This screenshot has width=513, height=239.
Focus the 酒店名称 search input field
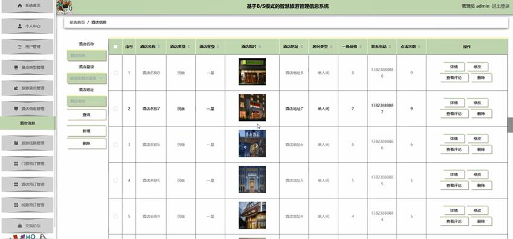[86, 55]
